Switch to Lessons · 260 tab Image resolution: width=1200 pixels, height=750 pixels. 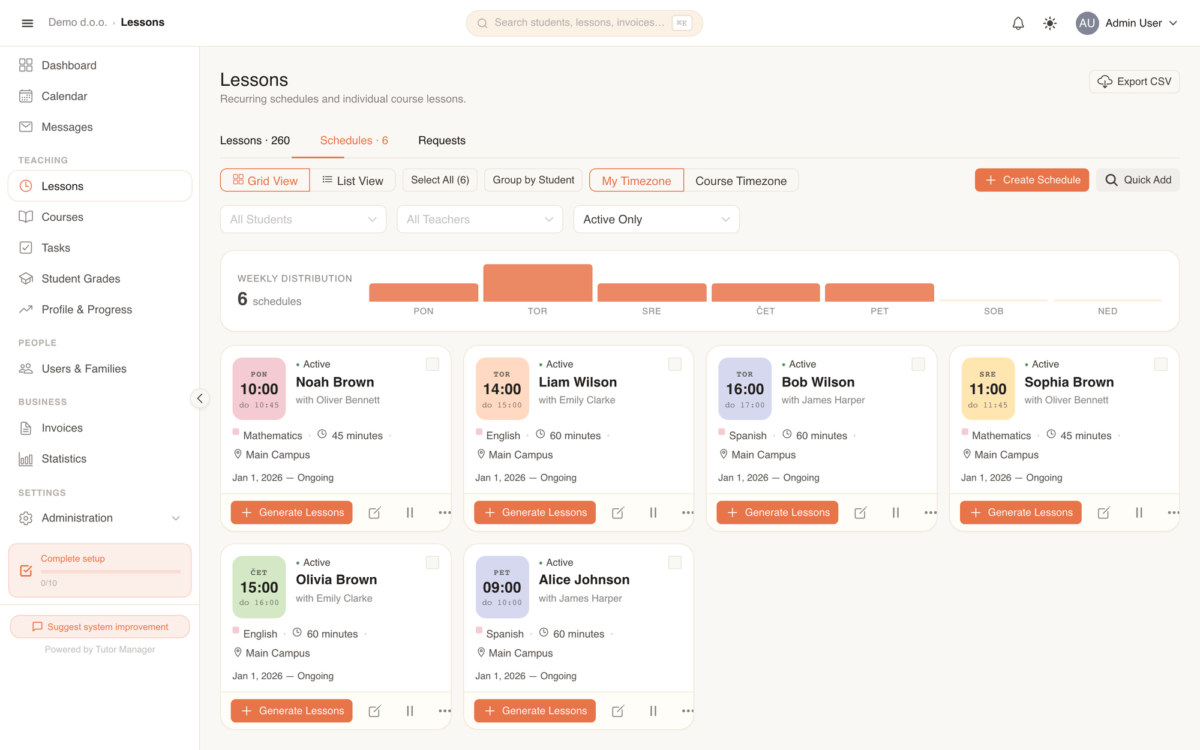point(255,140)
